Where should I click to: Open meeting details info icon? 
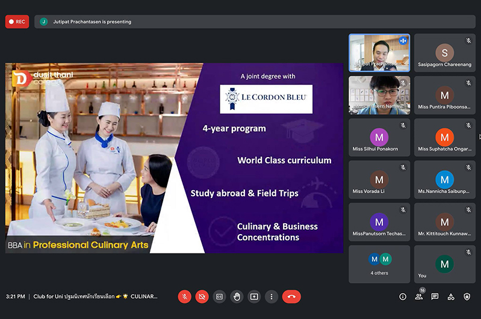click(403, 297)
